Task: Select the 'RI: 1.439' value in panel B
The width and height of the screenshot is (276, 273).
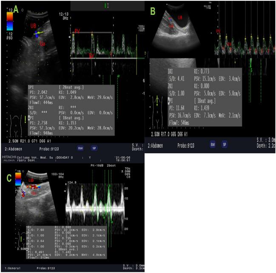Action: pyautogui.click(x=202, y=108)
